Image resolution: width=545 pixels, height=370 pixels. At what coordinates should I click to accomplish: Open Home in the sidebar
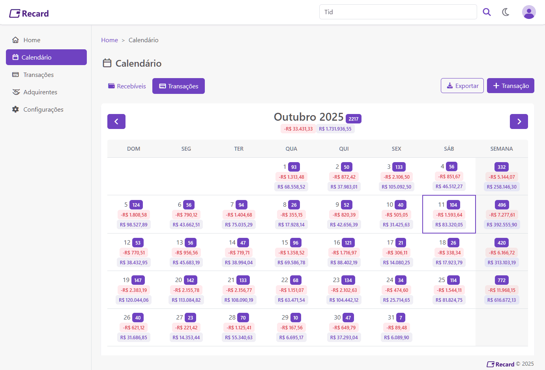tap(32, 40)
